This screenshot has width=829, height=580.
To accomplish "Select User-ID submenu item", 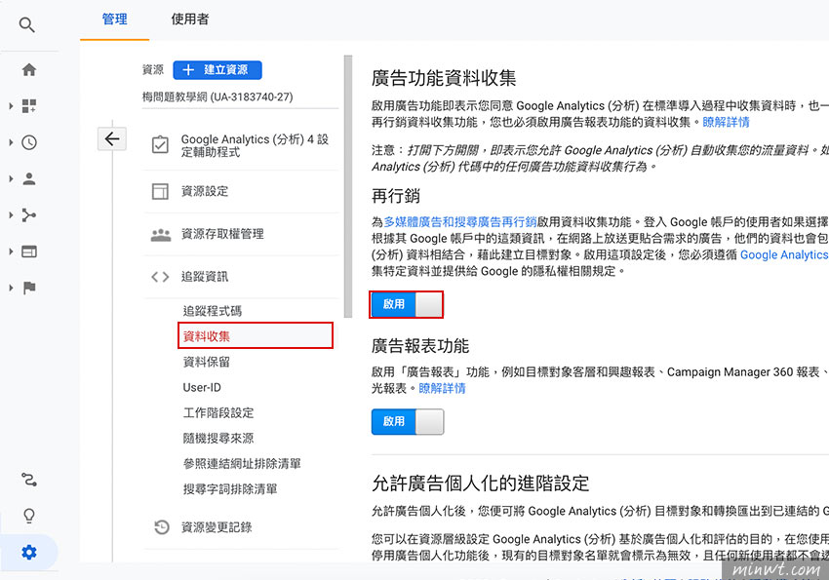I will click(202, 387).
